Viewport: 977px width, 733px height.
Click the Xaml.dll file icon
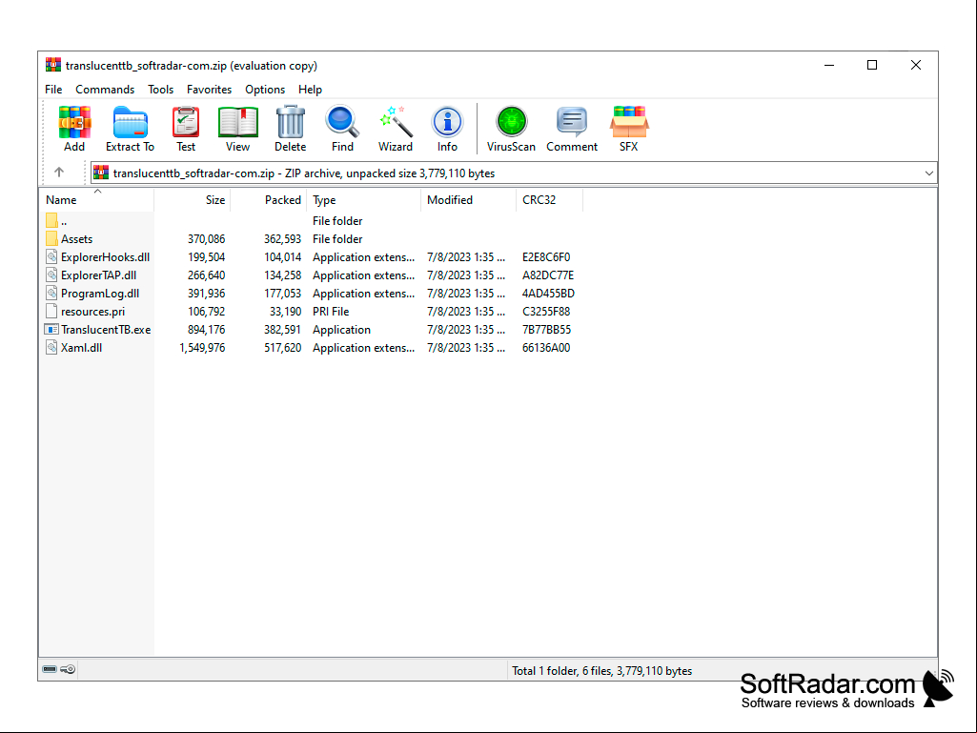(x=51, y=347)
